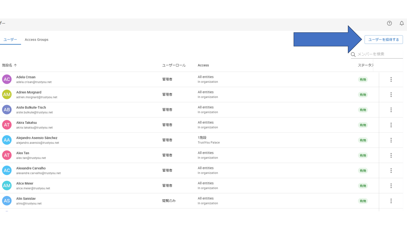Click the 有効 status badge for Alice Meier
Screen dimensions: 407x228
click(363, 186)
